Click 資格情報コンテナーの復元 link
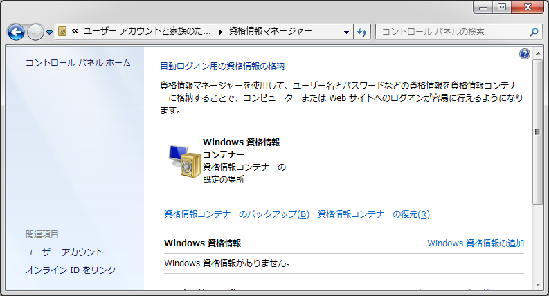The width and height of the screenshot is (549, 296). tap(373, 214)
